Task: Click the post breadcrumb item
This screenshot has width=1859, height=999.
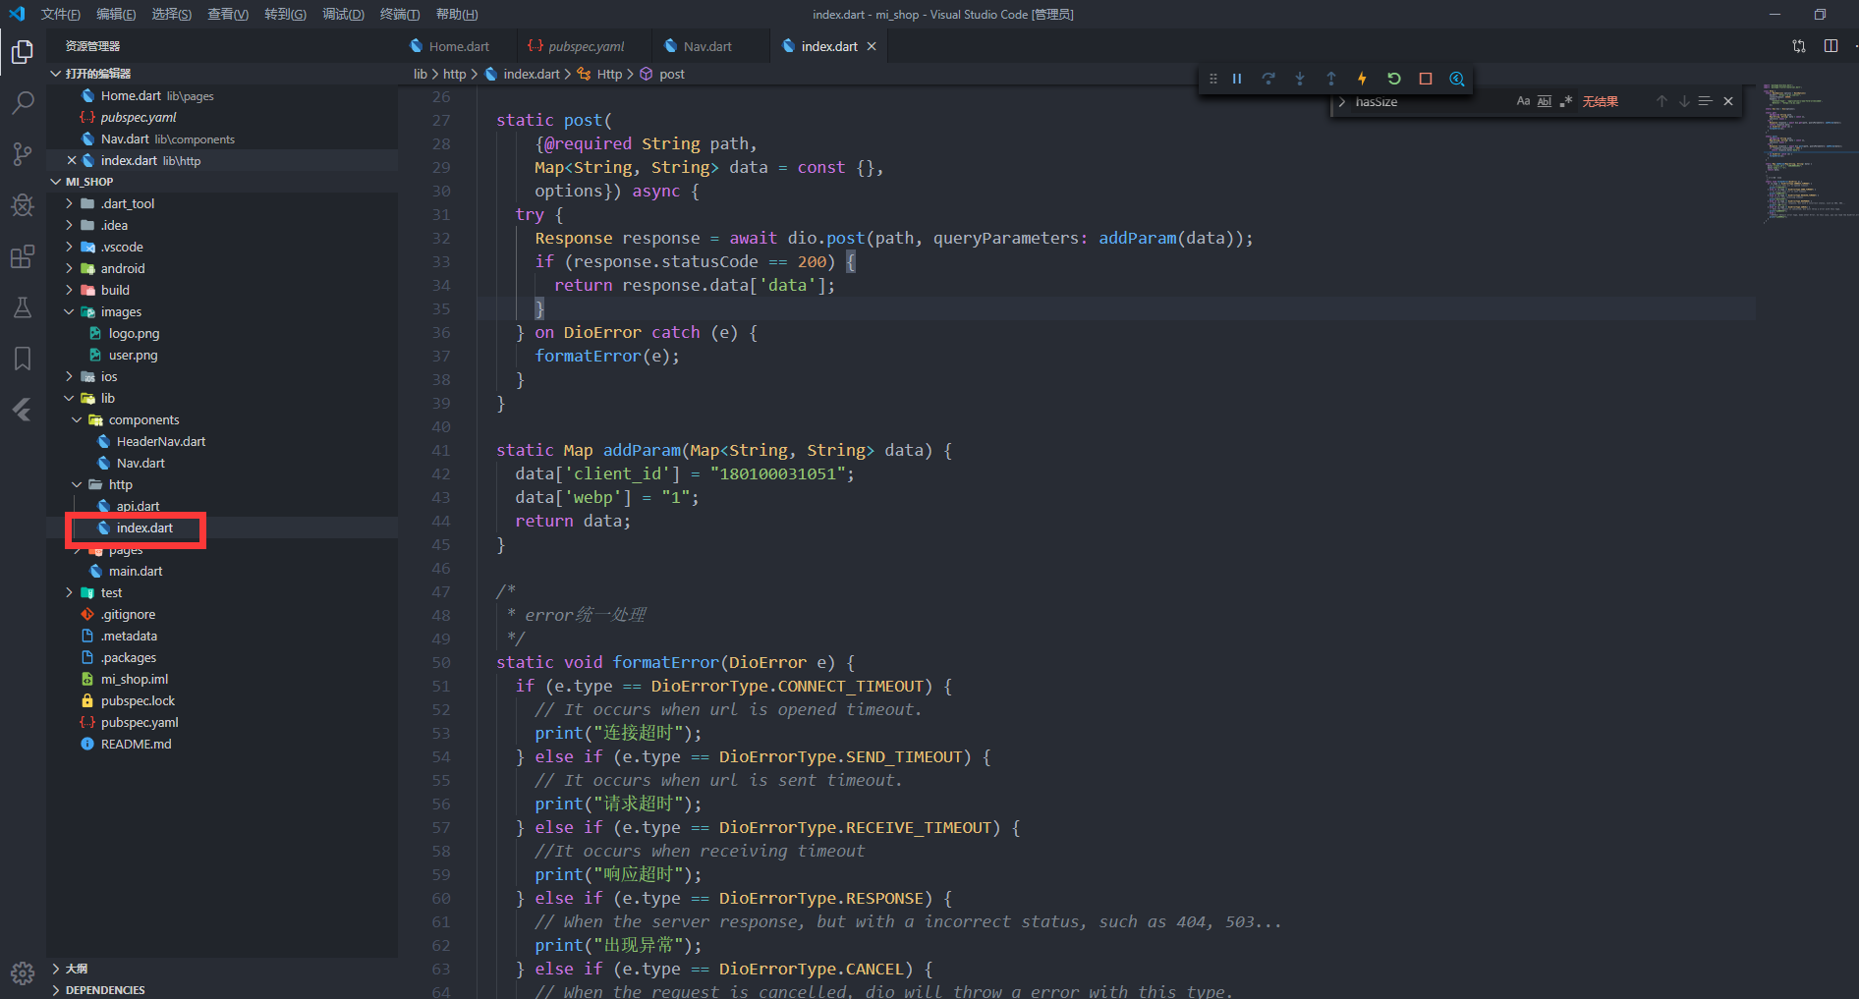Action: 672,74
